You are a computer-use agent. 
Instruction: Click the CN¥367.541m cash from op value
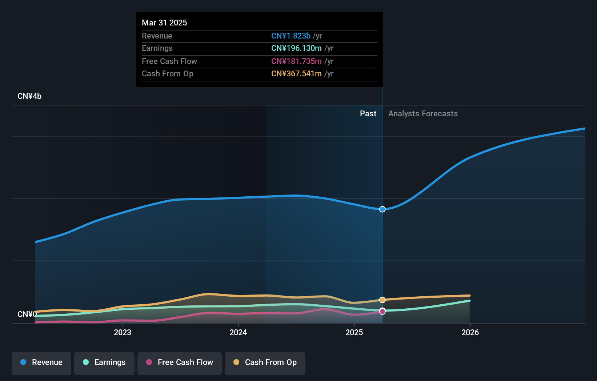coord(296,74)
